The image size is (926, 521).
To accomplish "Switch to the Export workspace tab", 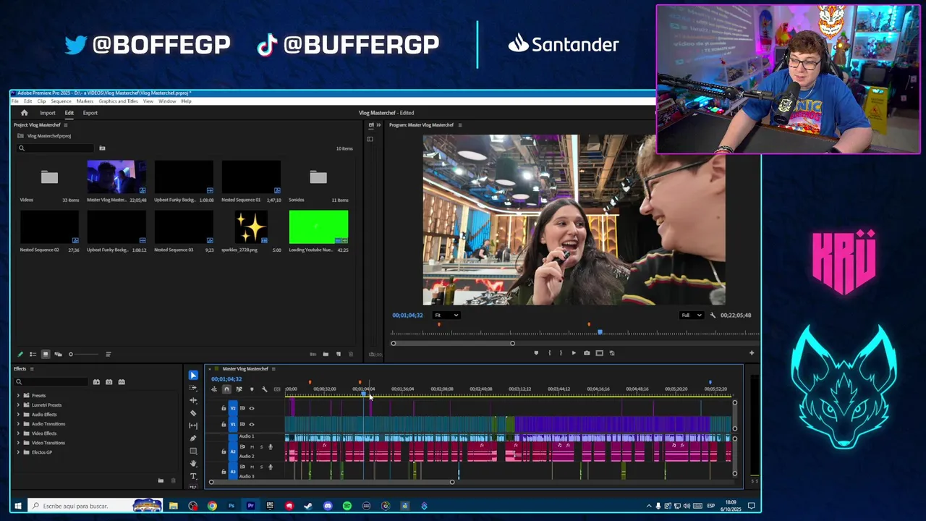I will click(x=90, y=113).
